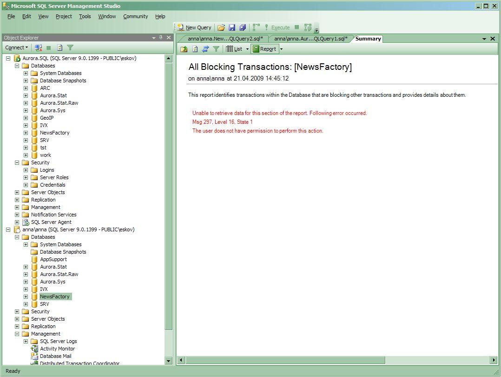
Task: Click the Logins folder icon
Action: tap(34, 170)
